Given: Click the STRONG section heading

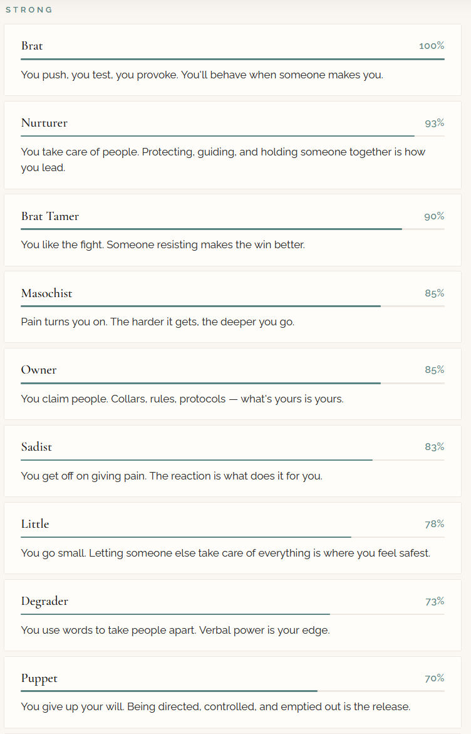Looking at the screenshot, I should 29,10.
